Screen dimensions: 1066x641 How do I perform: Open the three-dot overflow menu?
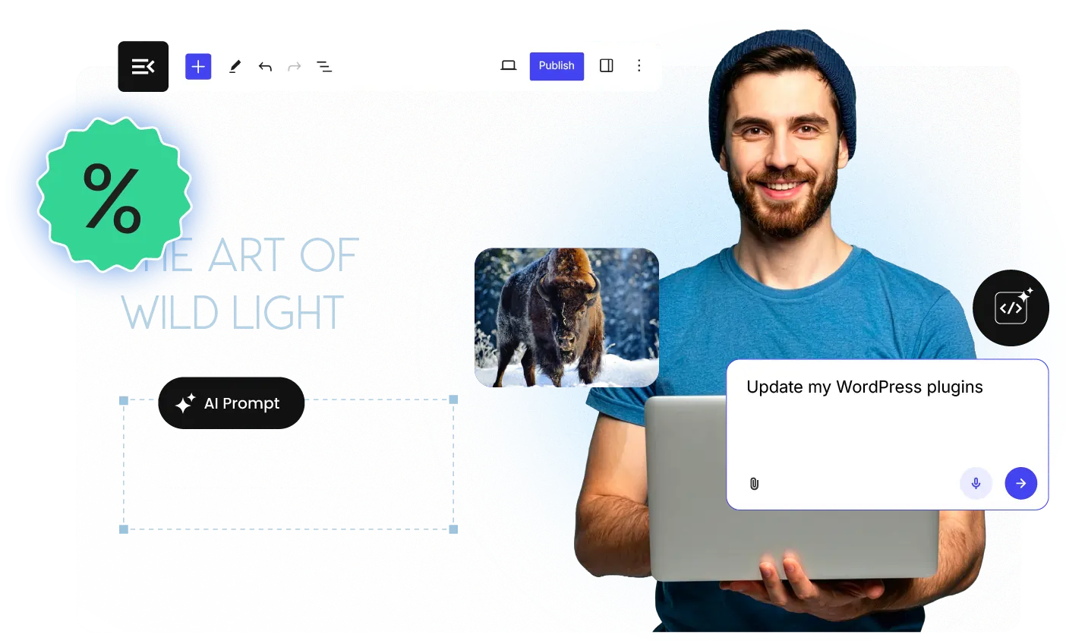click(x=639, y=66)
